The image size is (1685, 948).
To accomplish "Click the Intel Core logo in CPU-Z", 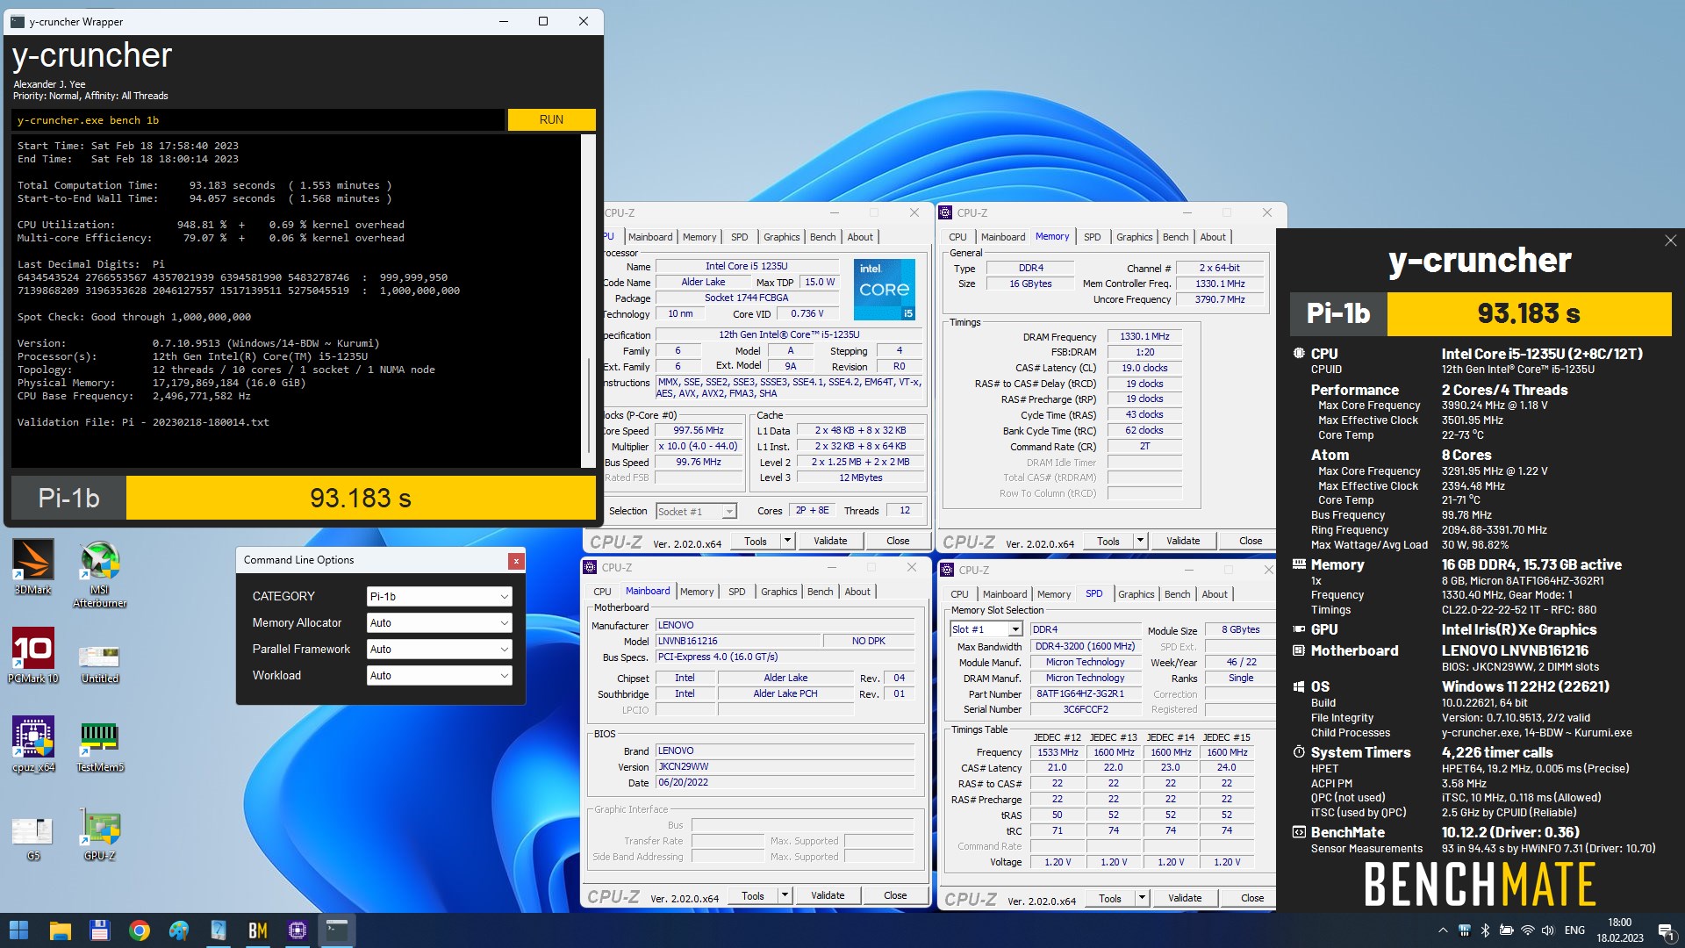I will 885,289.
